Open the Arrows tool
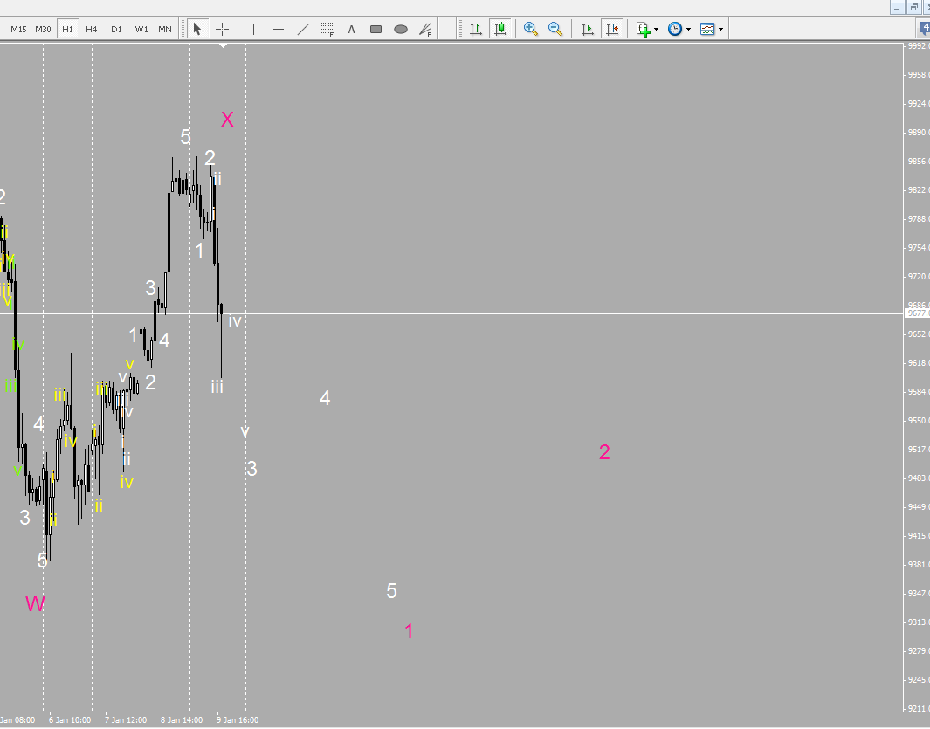Screen dimensions: 930x729 pyautogui.click(x=424, y=29)
